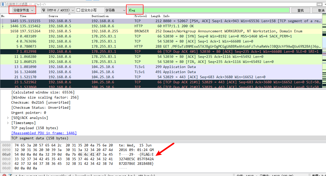Select packet 11 at time 1.060280

(x=161, y=57)
